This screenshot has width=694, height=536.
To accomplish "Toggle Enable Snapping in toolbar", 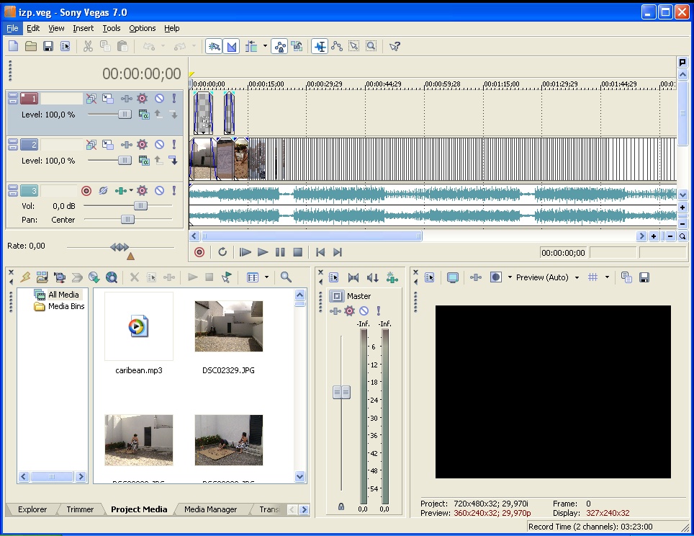I will [x=214, y=46].
